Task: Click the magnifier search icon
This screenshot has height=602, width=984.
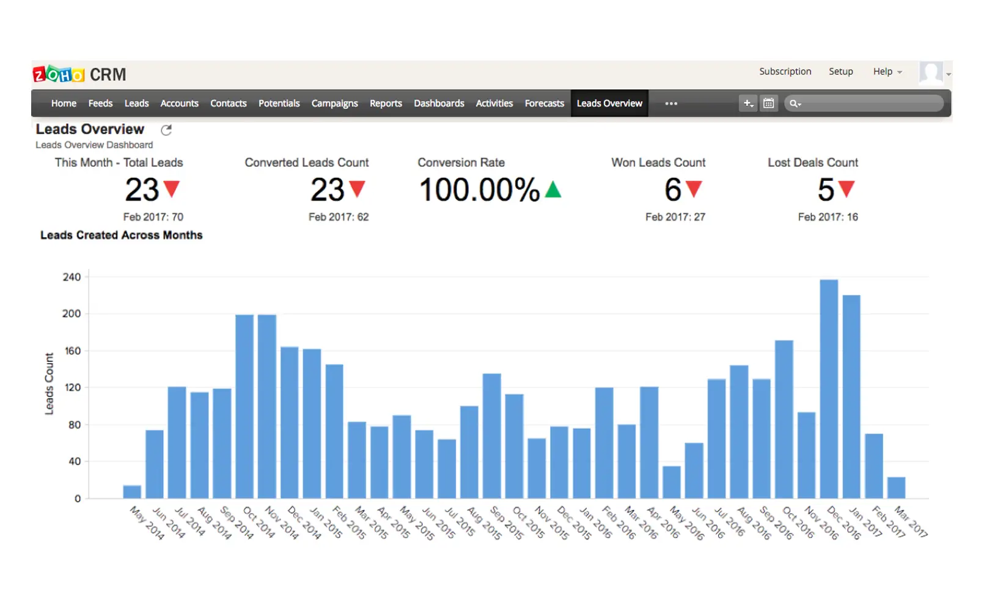Action: (795, 103)
